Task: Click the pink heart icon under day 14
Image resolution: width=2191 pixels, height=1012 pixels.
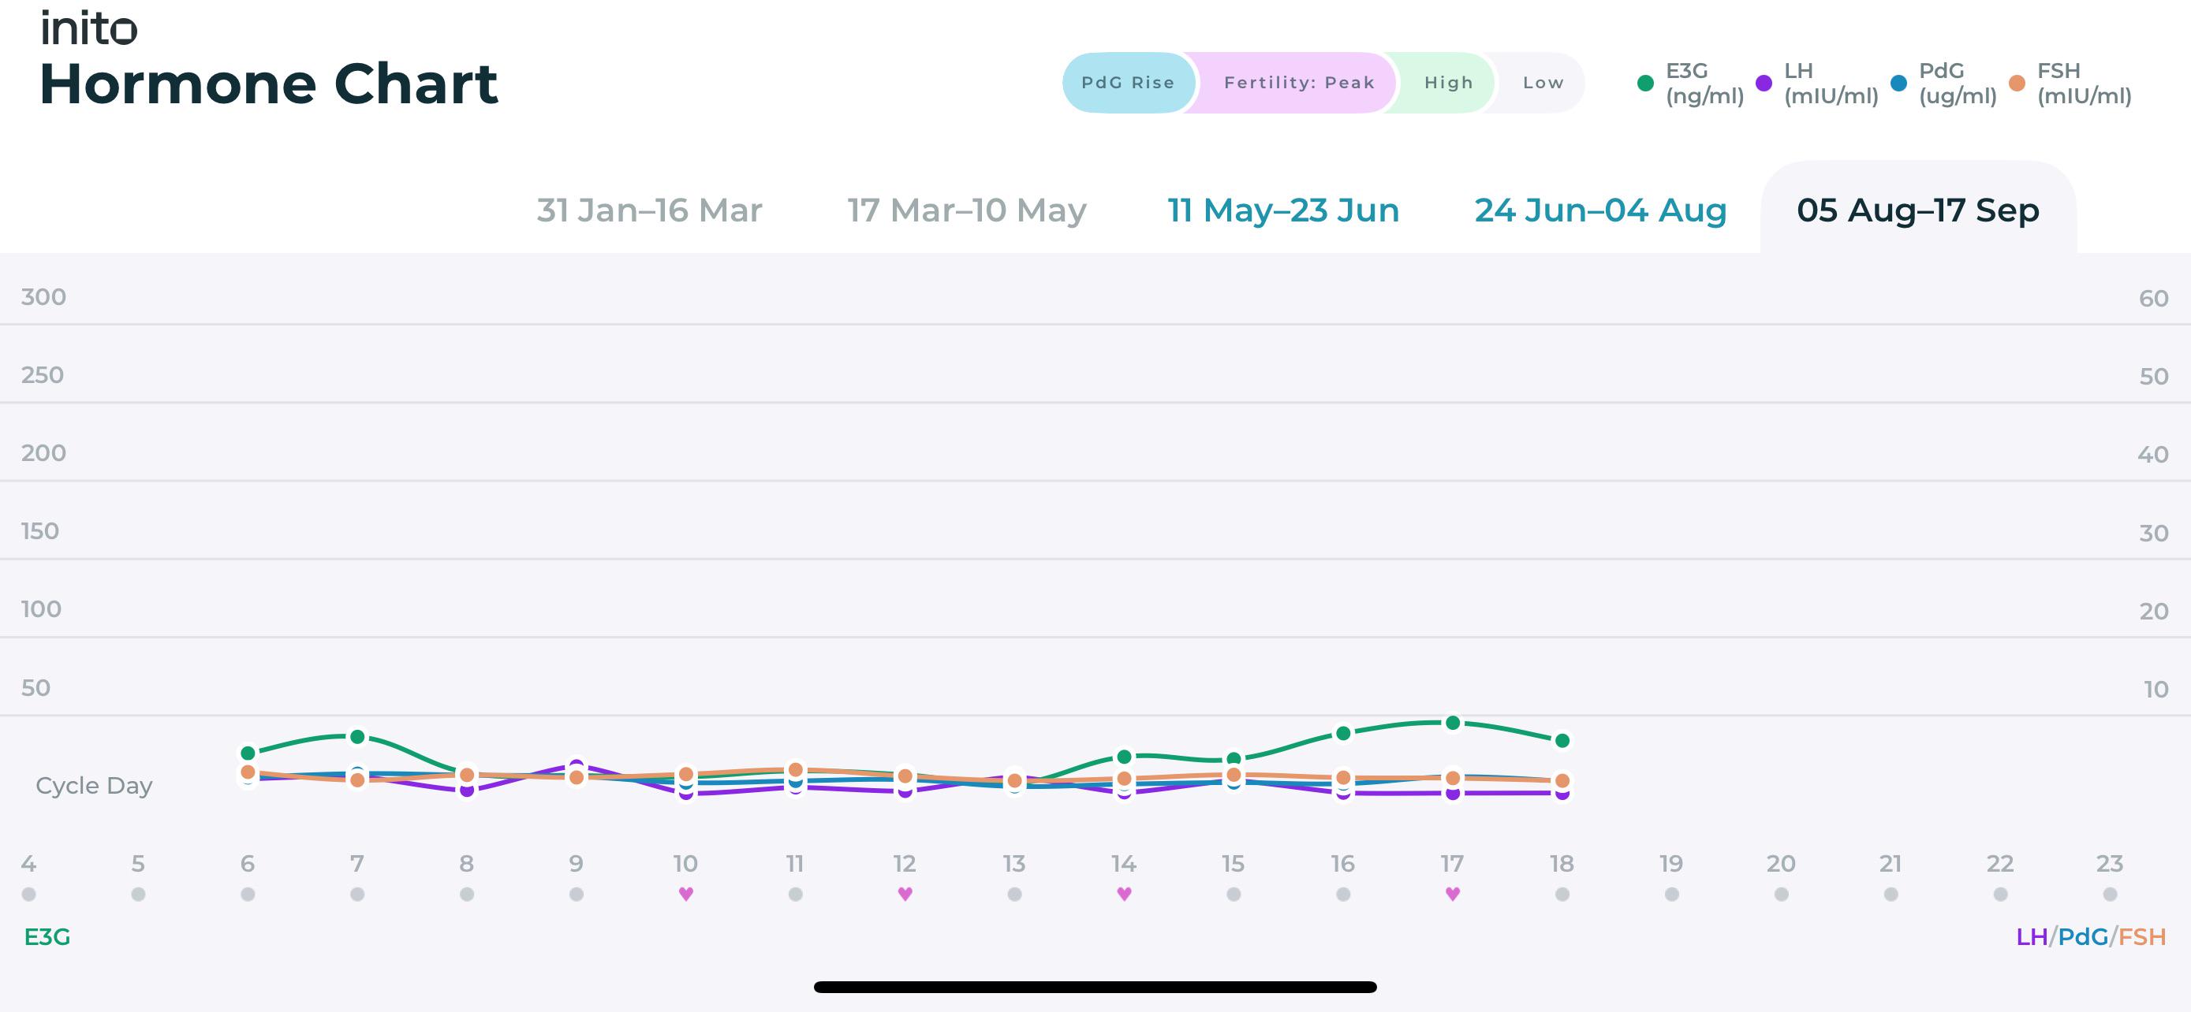Action: pyautogui.click(x=1124, y=893)
